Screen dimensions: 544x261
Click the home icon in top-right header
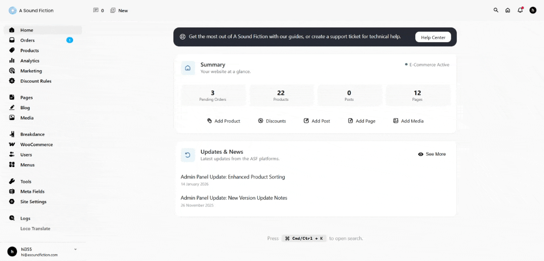point(507,10)
